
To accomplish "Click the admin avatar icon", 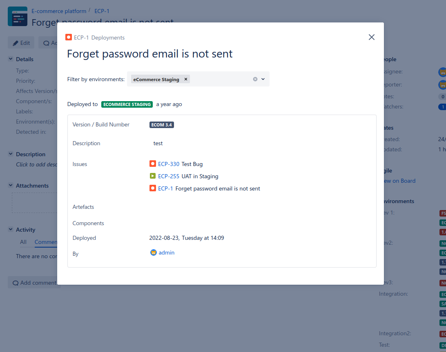I will point(154,252).
